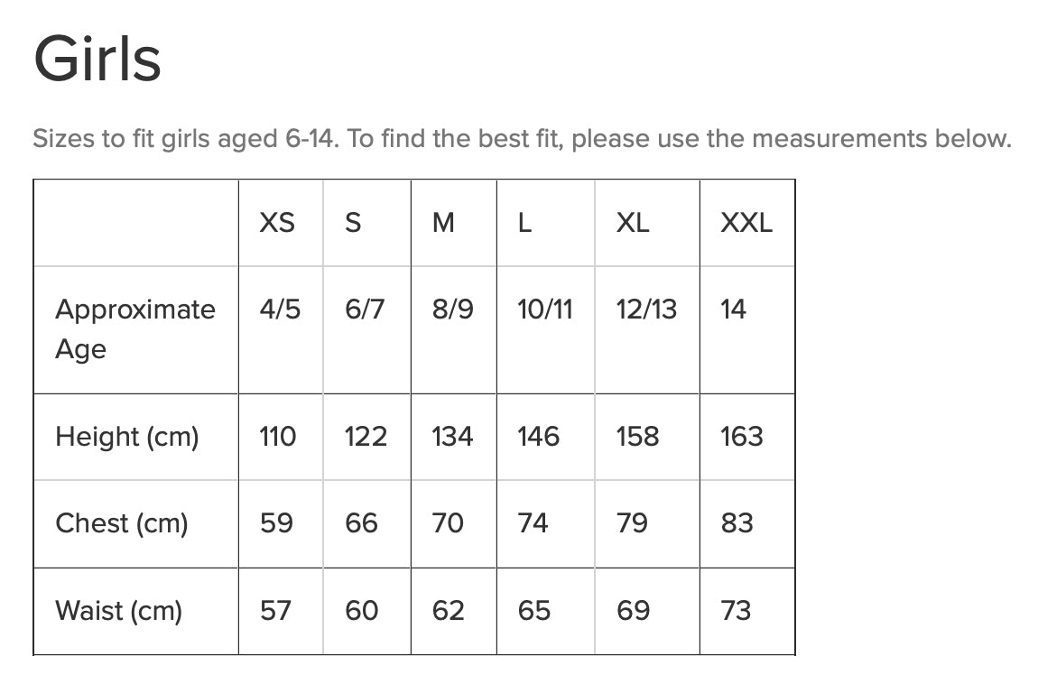Select the height value 110
Viewport: 1038px width, 693px height.
coord(278,437)
